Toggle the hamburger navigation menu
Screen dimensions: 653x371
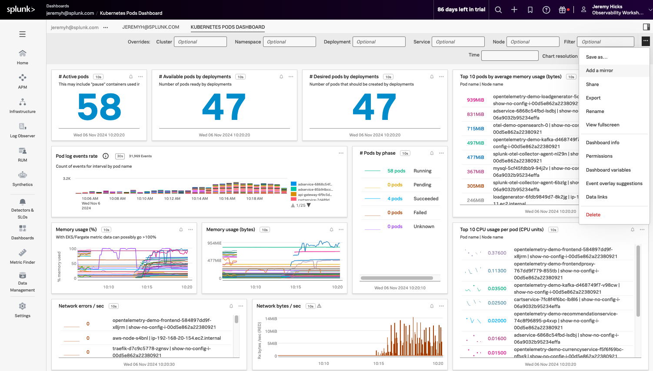click(x=23, y=34)
